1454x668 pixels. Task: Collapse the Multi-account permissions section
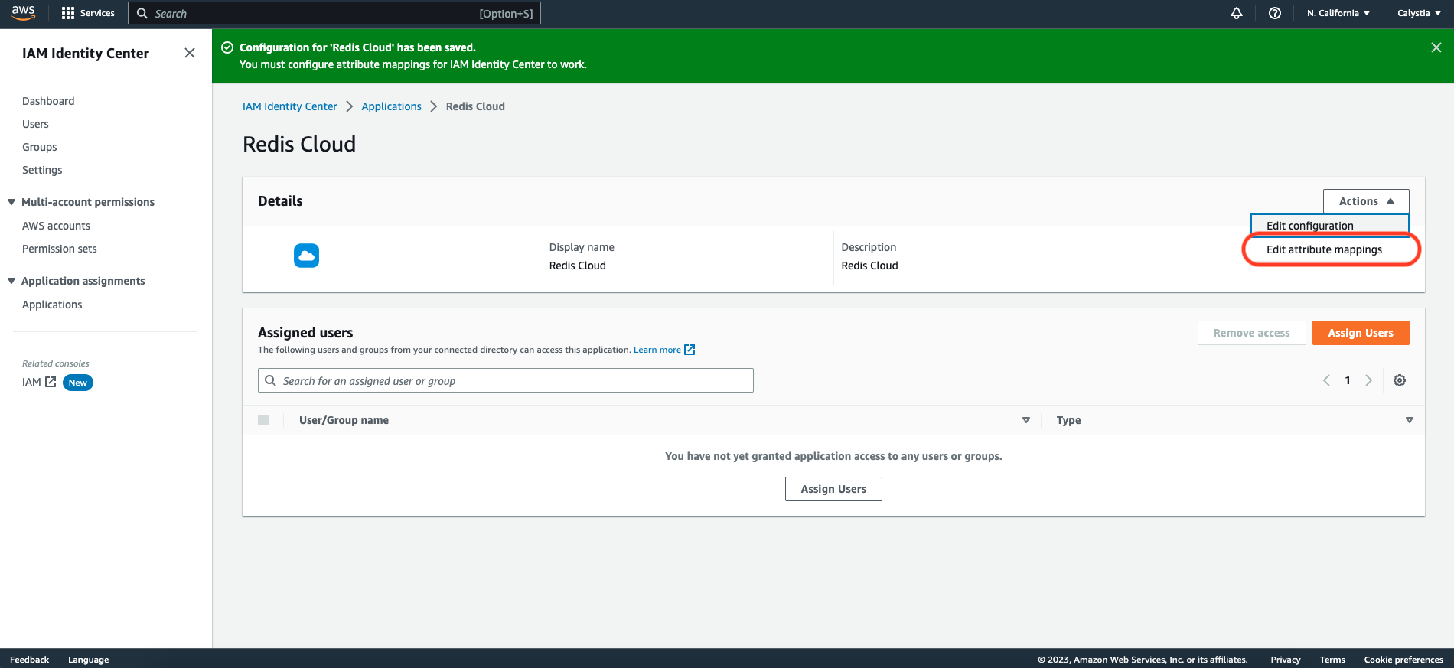click(x=11, y=202)
